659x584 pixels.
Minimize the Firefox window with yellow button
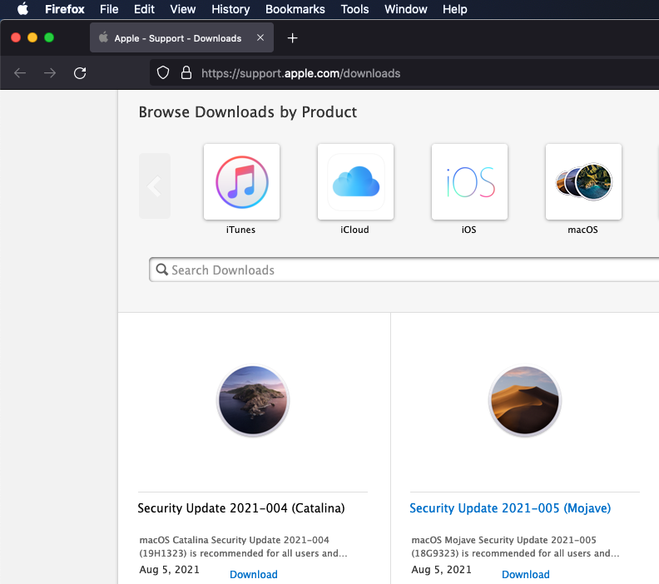pos(32,37)
